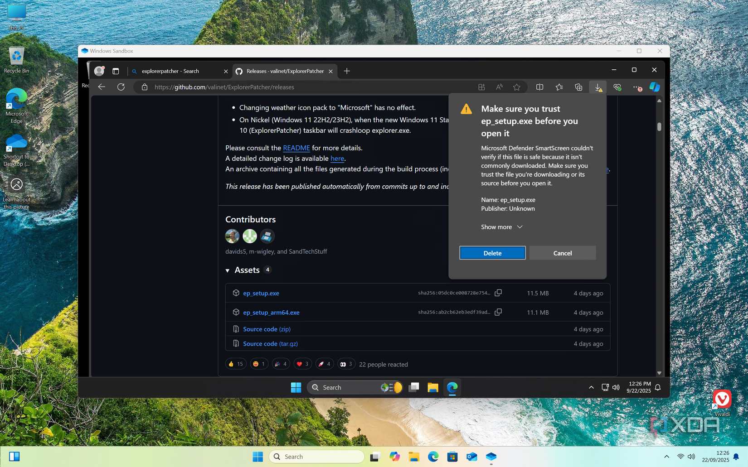Open the first contributor avatar davids5
Screen dimensions: 748x467
pos(232,236)
